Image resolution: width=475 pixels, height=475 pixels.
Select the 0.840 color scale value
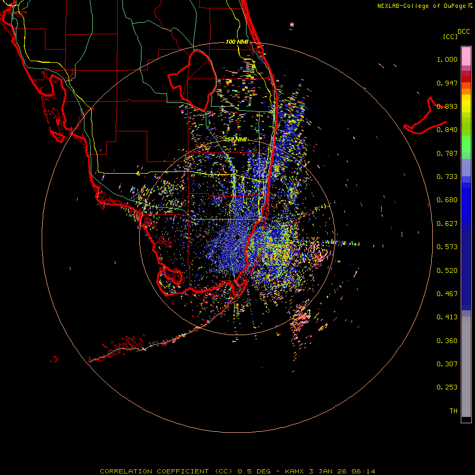pos(447,130)
